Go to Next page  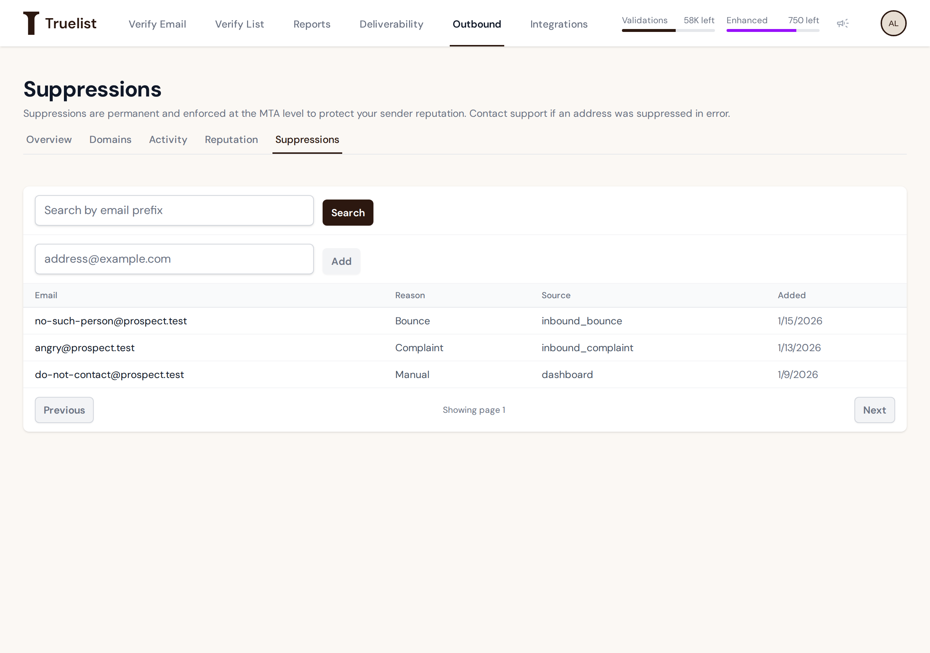(x=874, y=410)
